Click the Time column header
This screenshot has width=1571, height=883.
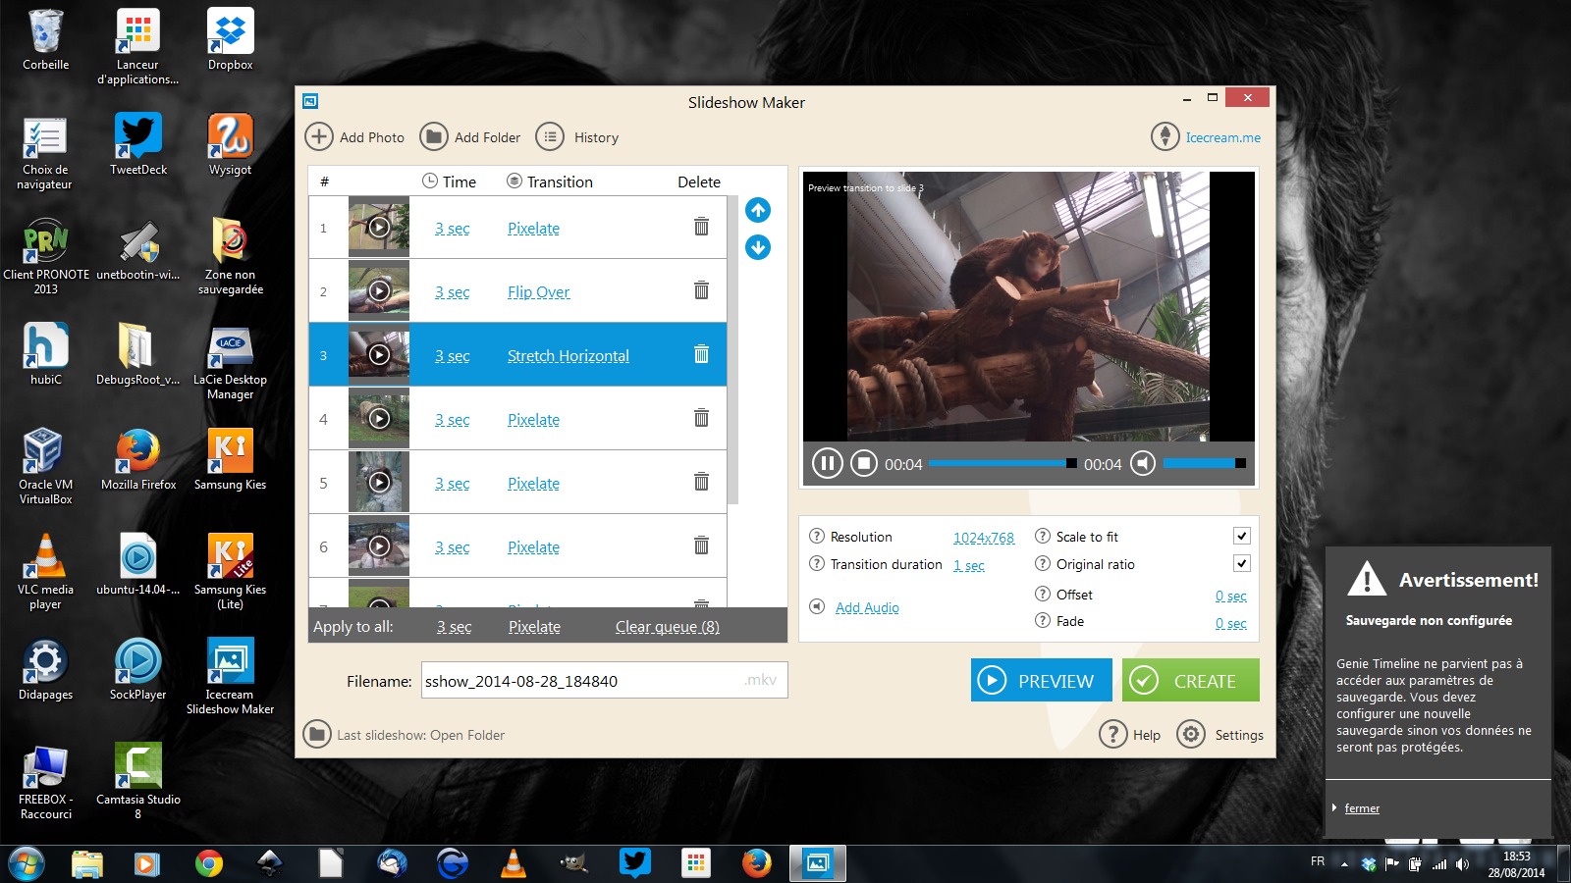coord(449,182)
